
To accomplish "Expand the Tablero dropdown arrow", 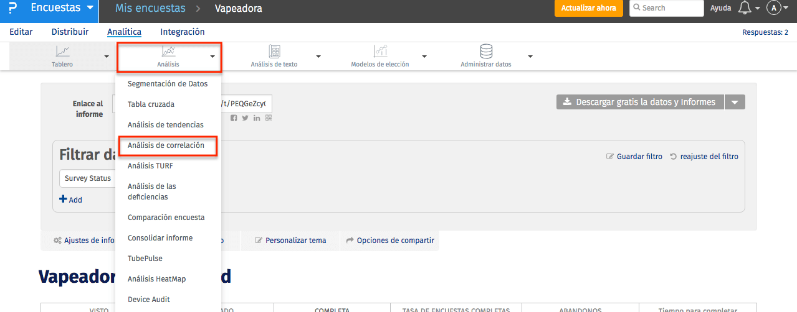I will (107, 57).
